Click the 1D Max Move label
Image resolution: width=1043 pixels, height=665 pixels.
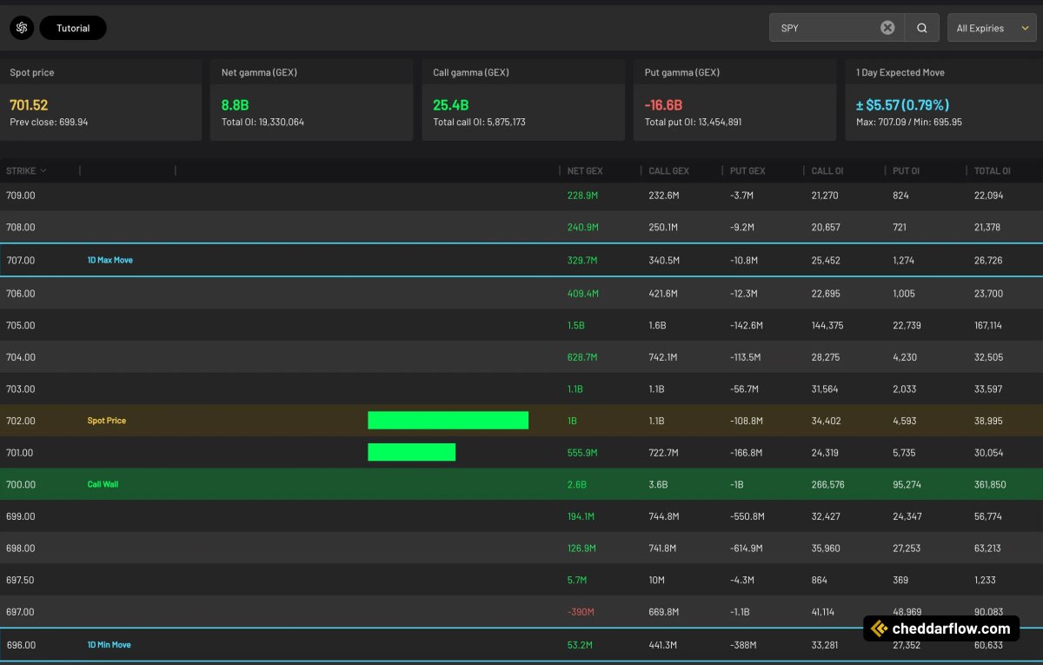click(110, 260)
